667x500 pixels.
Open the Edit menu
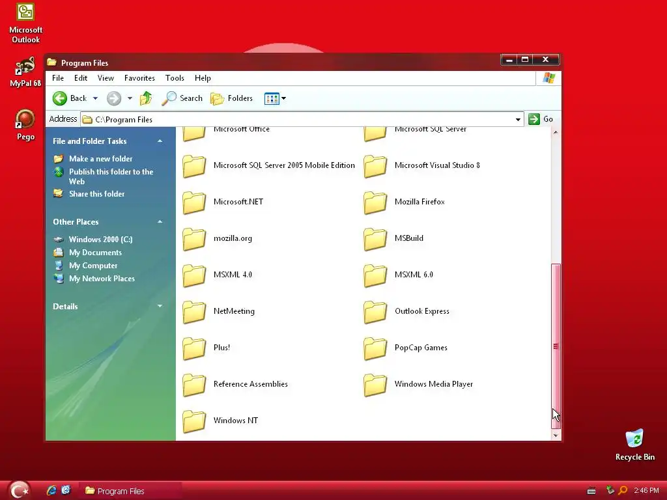coord(80,78)
